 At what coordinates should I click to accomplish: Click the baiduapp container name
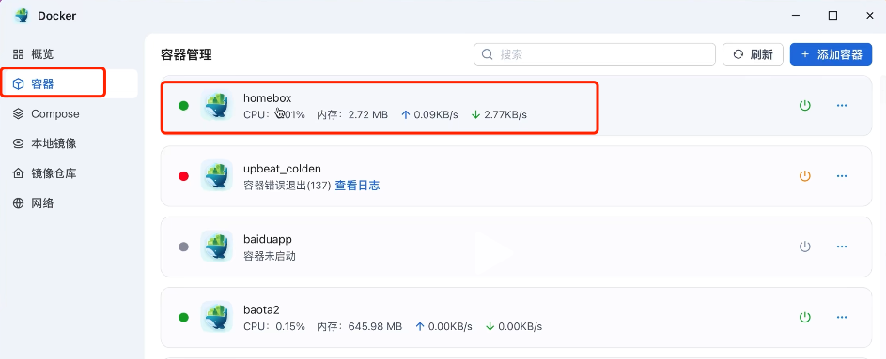(267, 240)
